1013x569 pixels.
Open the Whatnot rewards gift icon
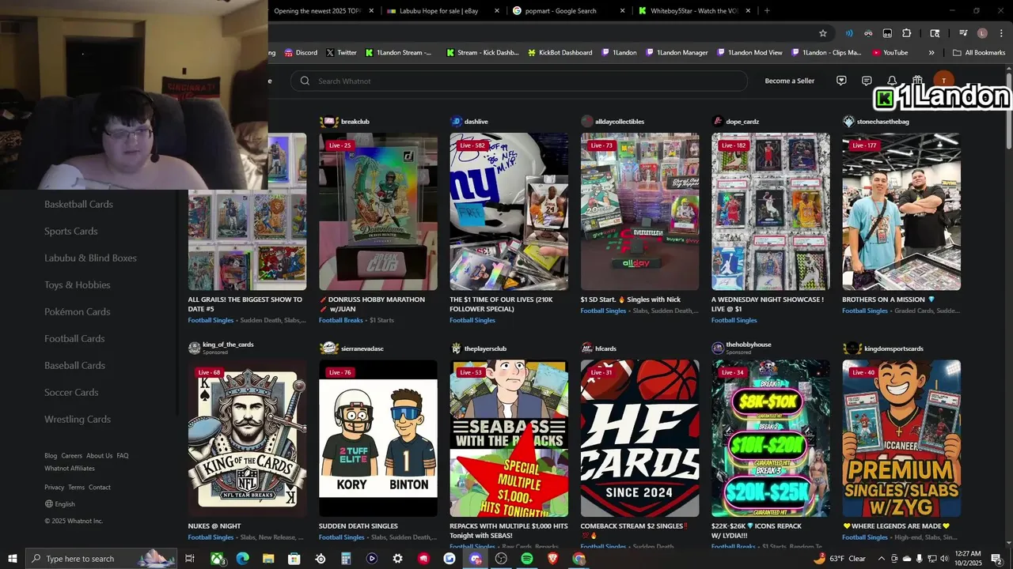[x=917, y=81]
